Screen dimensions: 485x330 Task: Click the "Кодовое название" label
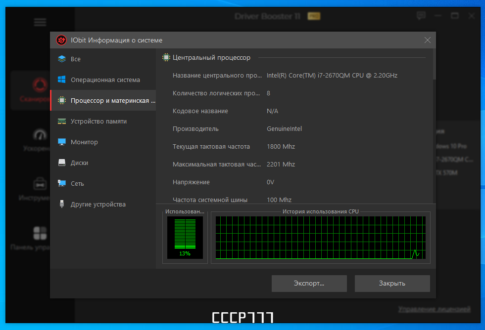click(200, 111)
